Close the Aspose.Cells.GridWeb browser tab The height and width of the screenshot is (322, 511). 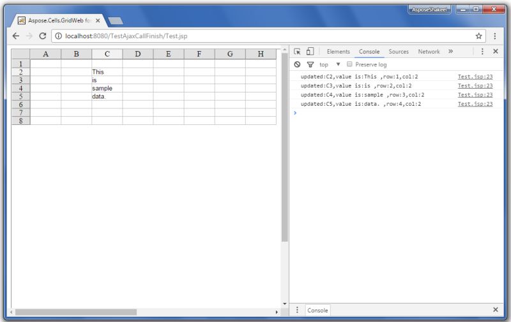(98, 20)
